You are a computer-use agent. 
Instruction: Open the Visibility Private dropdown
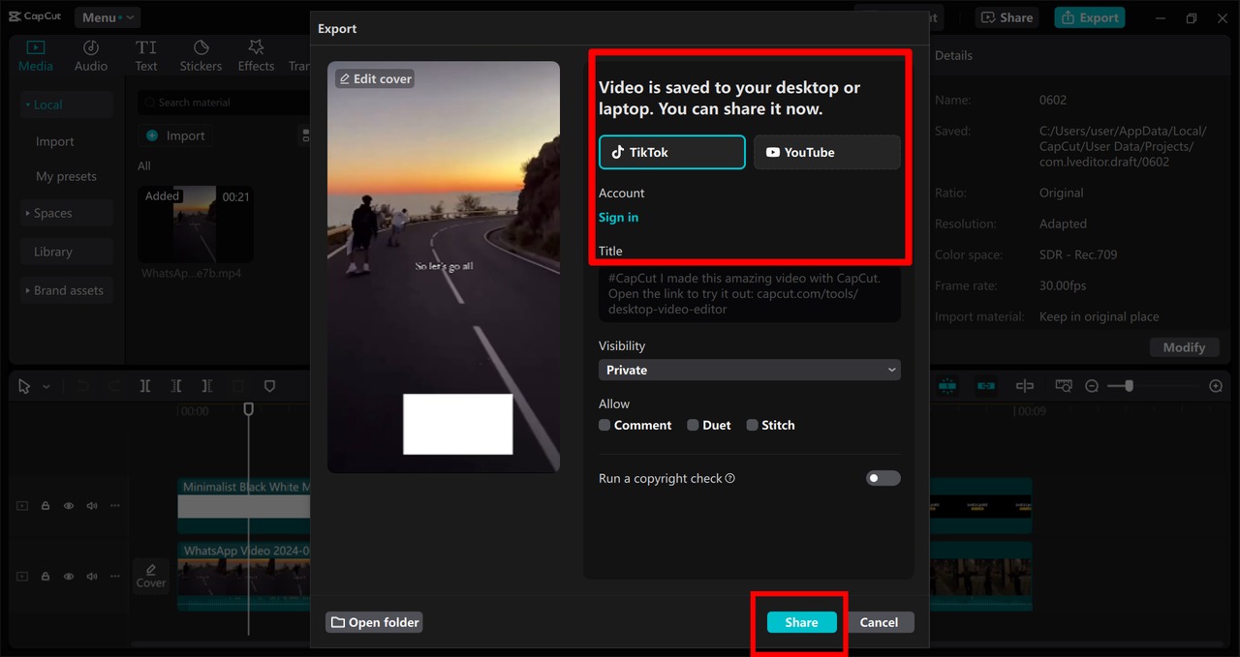pyautogui.click(x=750, y=370)
